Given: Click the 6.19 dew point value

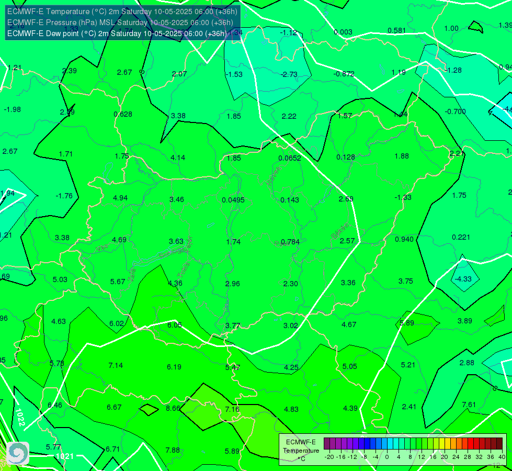Looking at the screenshot, I should [174, 367].
